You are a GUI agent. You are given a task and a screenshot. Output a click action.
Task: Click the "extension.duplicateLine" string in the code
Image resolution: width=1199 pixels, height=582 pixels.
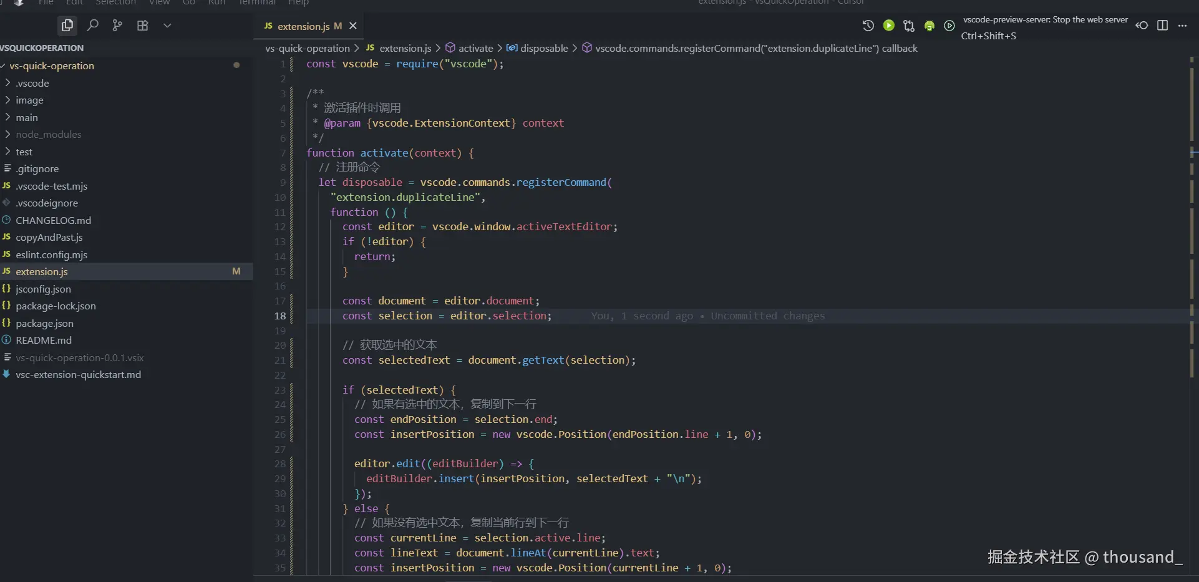tap(405, 197)
